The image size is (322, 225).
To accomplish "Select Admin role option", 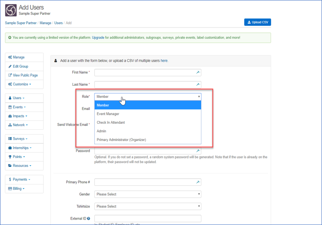I will pyautogui.click(x=101, y=131).
